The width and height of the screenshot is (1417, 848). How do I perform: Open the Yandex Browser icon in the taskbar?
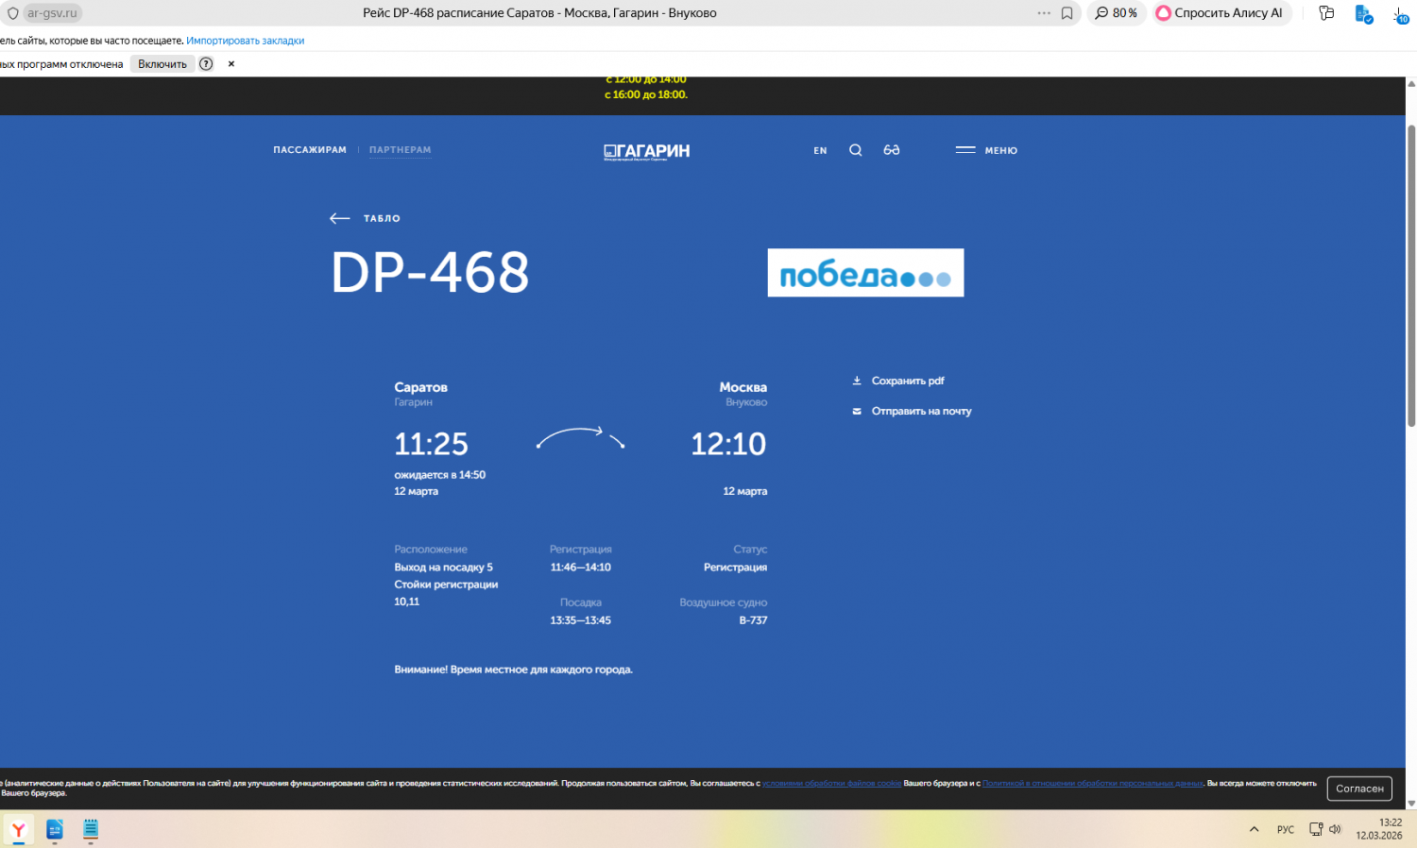(19, 829)
